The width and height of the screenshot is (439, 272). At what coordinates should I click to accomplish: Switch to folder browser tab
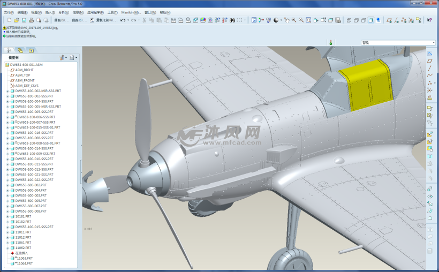[x=20, y=50]
